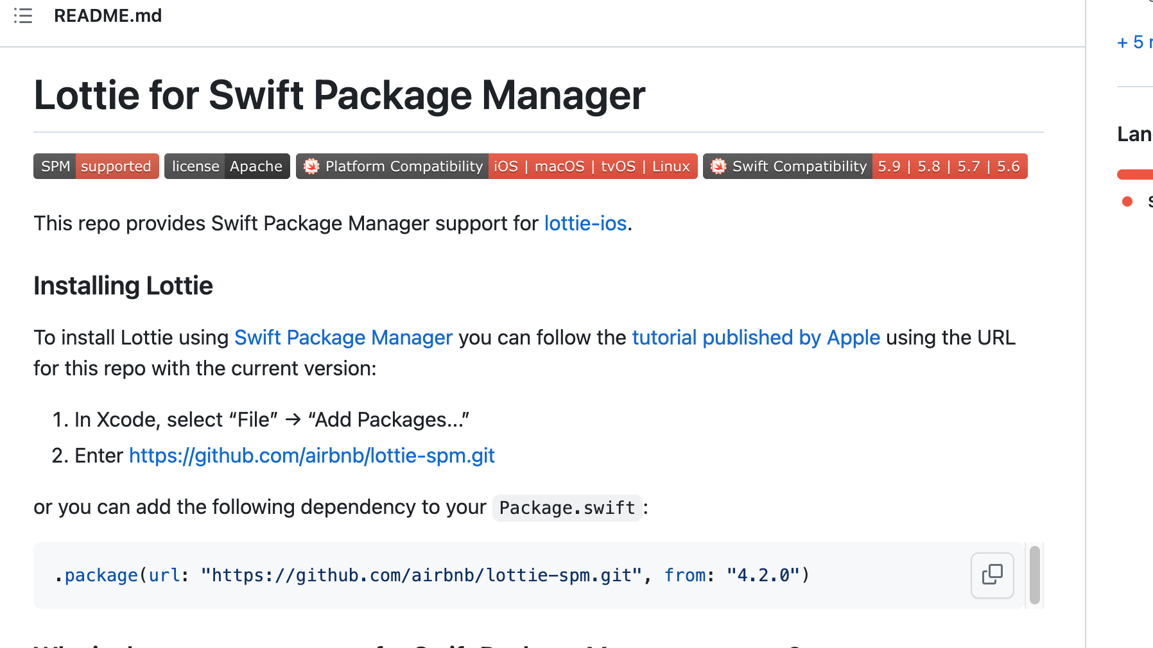The width and height of the screenshot is (1153, 648).
Task: Copy the package dependency code snippet
Action: click(x=992, y=575)
